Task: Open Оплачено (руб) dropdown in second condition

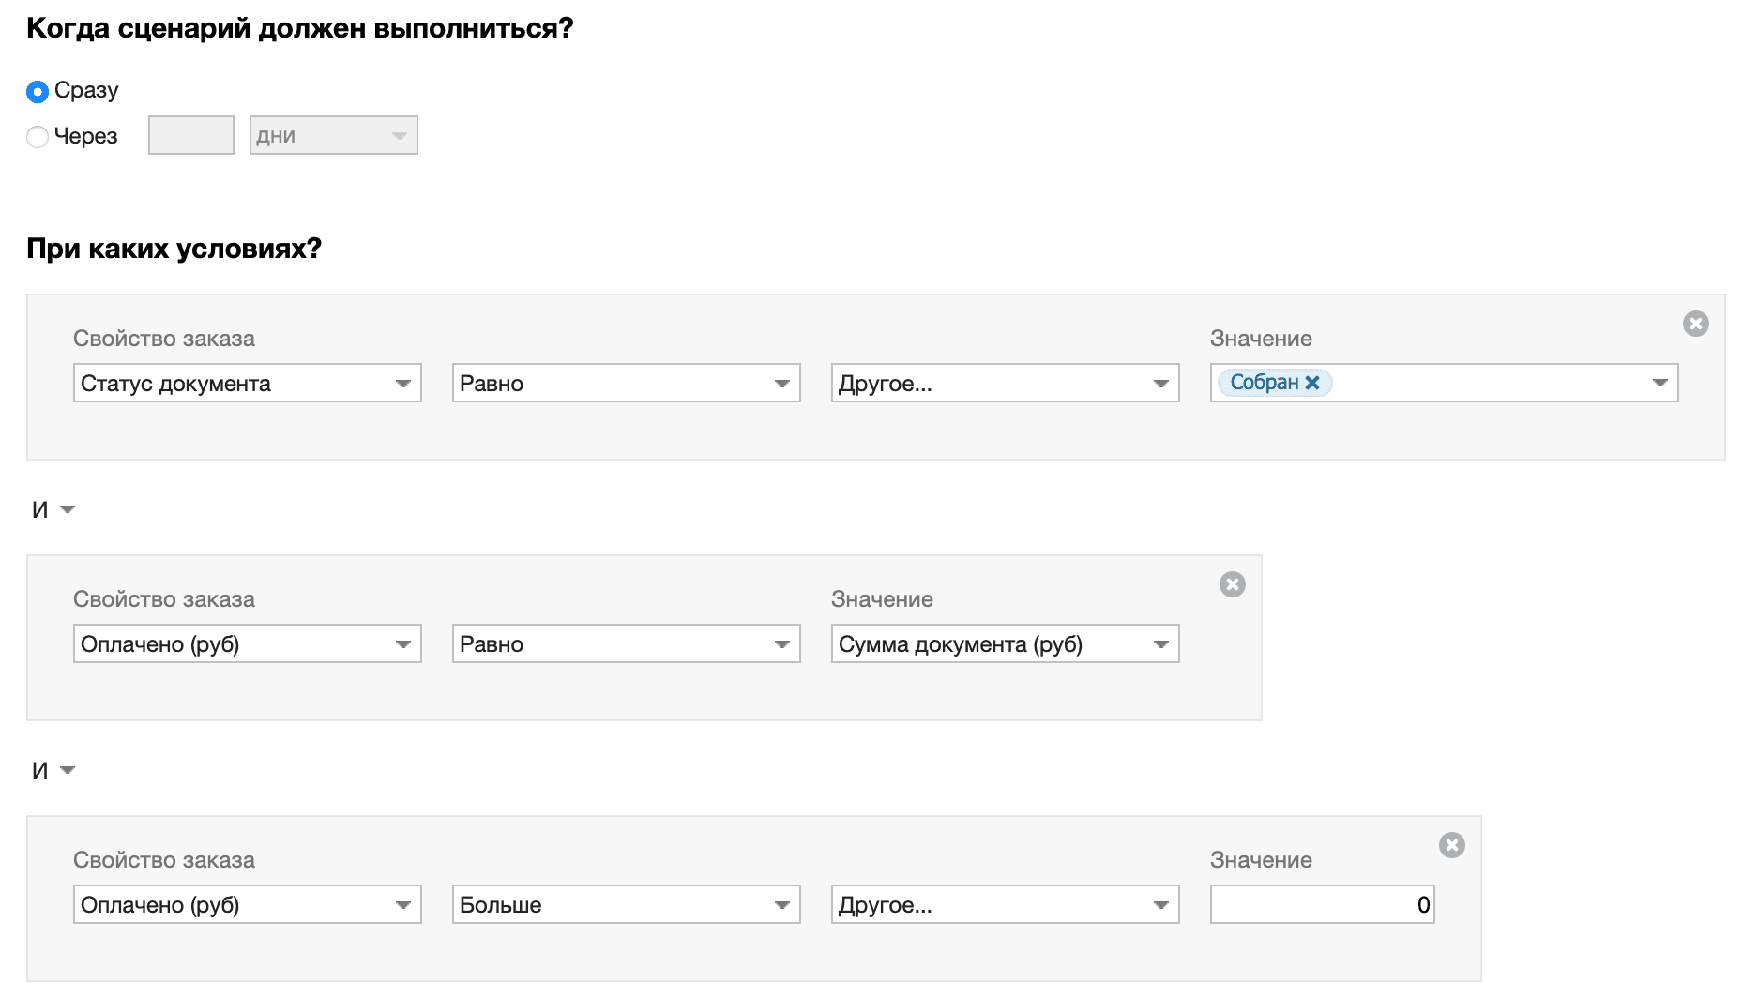Action: 248,644
